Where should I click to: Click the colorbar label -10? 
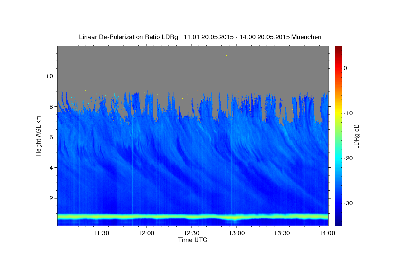348,113
